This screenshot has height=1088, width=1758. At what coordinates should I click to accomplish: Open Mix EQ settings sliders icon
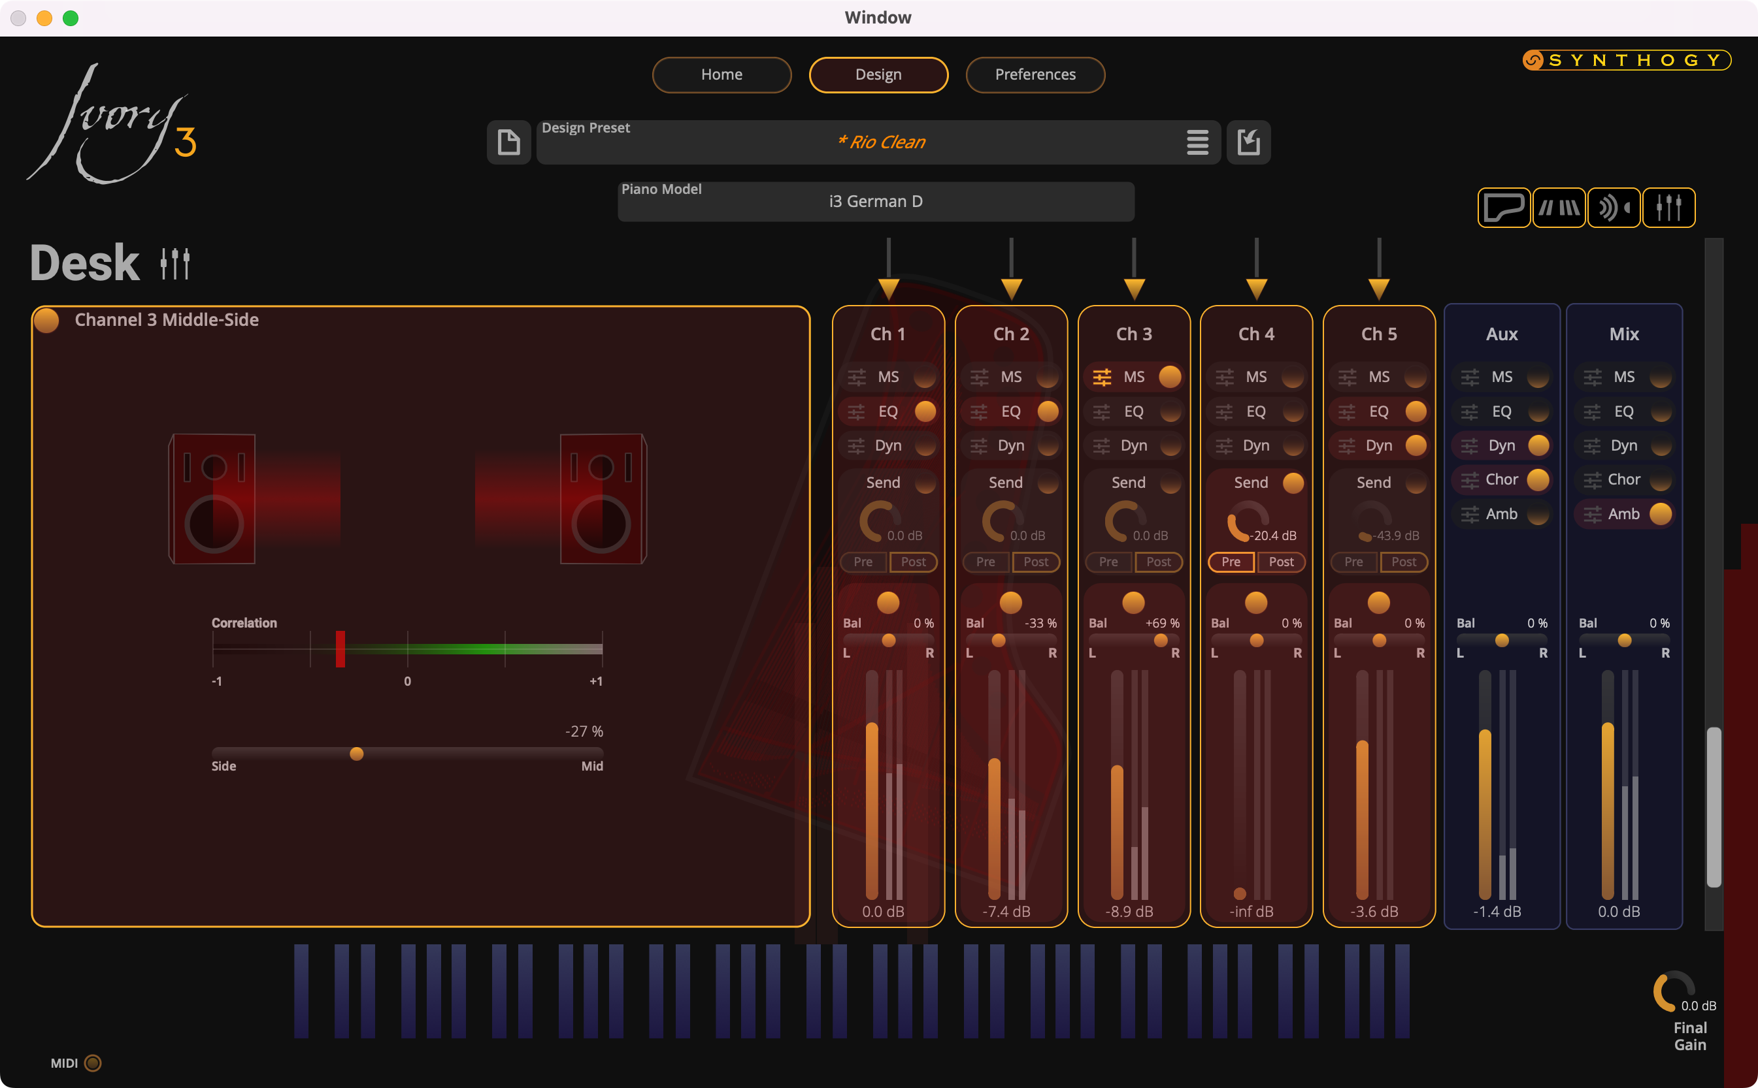click(1593, 411)
